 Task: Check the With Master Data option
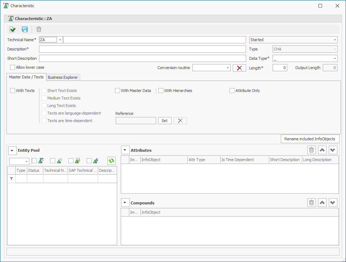pos(117,91)
